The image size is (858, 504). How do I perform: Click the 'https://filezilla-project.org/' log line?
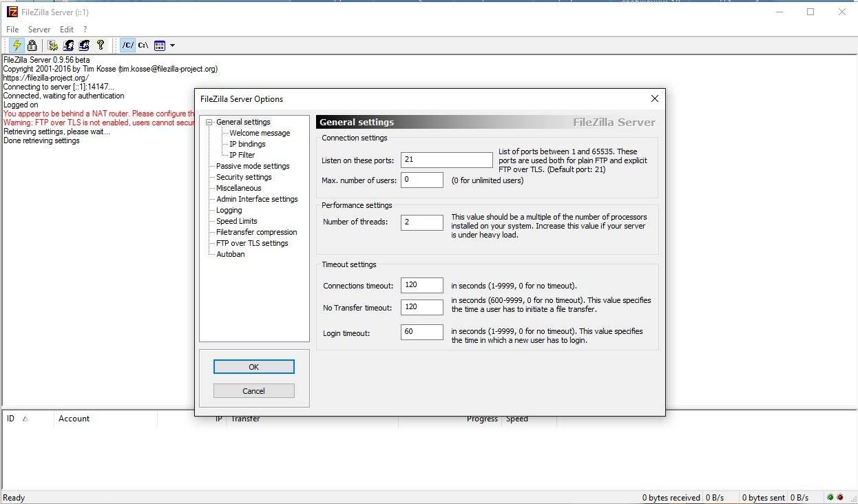point(46,78)
